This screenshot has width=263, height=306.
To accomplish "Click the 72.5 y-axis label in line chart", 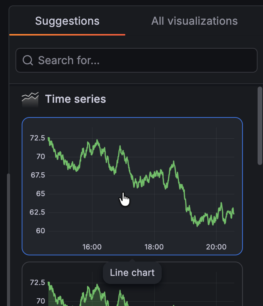I will 37,138.
